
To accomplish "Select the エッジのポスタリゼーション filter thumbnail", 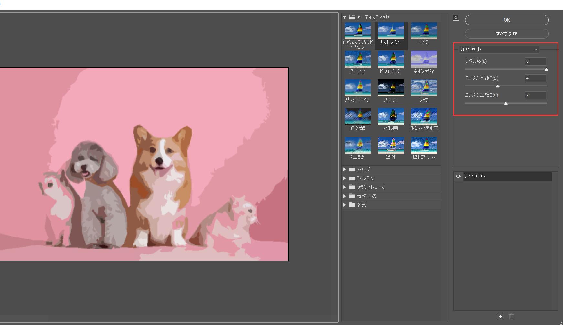I will pos(357,31).
